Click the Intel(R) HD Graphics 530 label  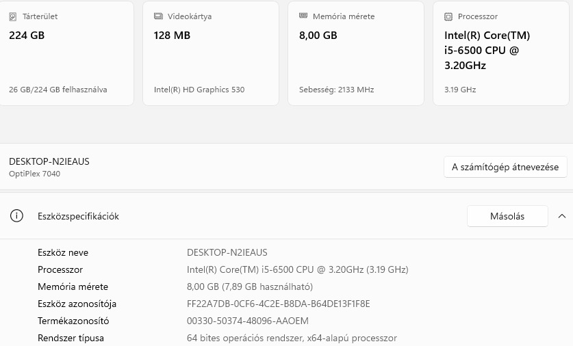point(199,90)
